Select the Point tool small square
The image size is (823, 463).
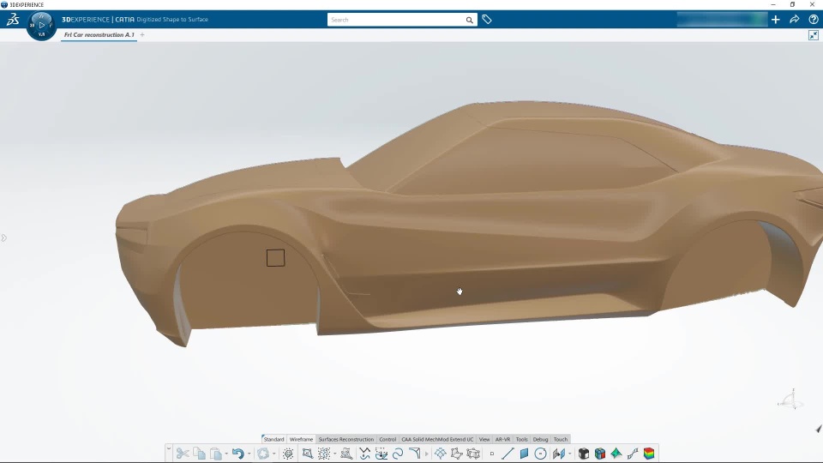(x=492, y=454)
